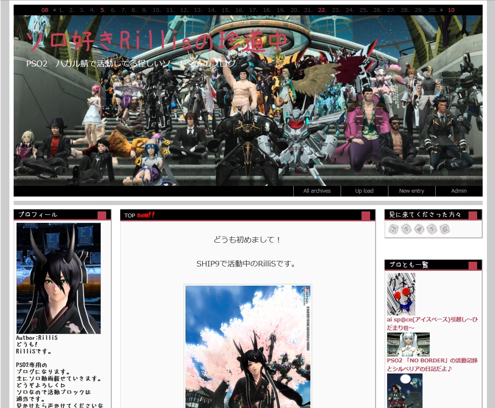This screenshot has width=495, height=408.
Task: Select day 3 in the calendar bar
Action: click(82, 10)
